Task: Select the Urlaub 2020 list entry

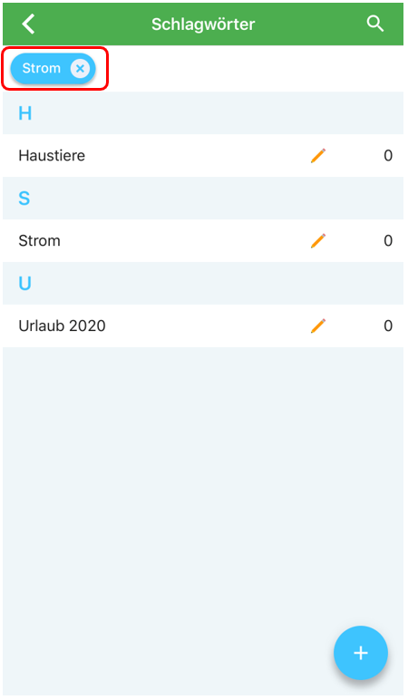Action: pos(203,326)
